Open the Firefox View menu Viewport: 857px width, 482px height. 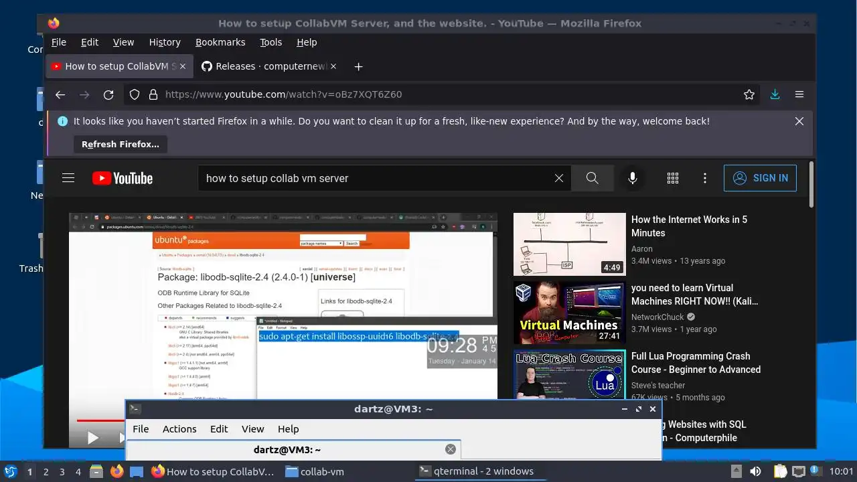click(x=123, y=42)
